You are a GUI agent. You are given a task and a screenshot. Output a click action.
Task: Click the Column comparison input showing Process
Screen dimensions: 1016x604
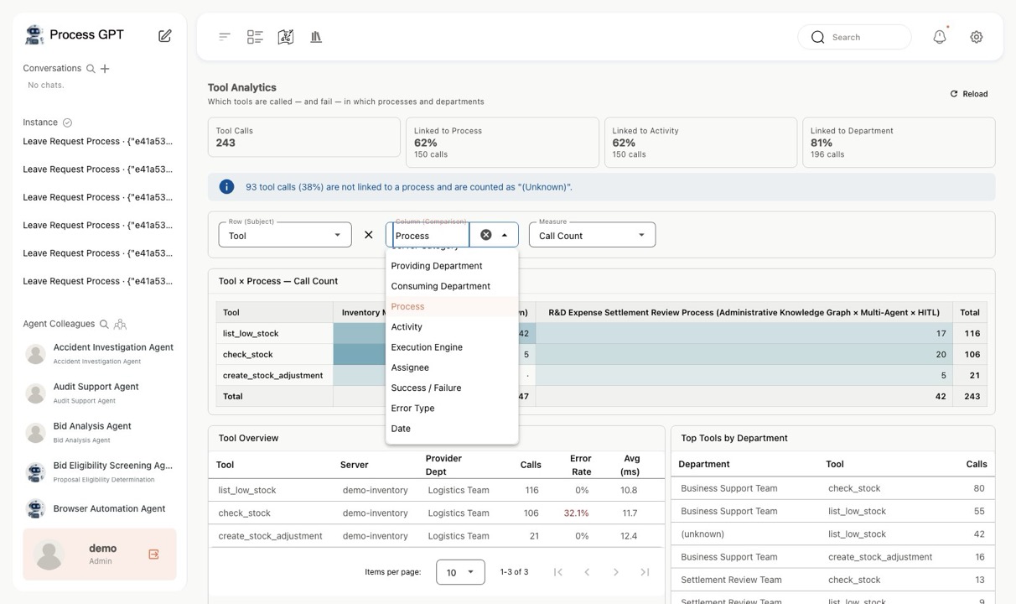pos(431,236)
